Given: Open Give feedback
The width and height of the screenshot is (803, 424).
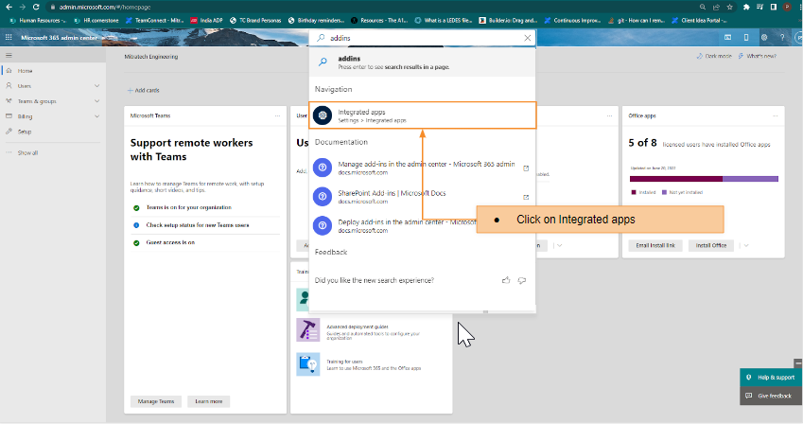Looking at the screenshot, I should point(771,396).
